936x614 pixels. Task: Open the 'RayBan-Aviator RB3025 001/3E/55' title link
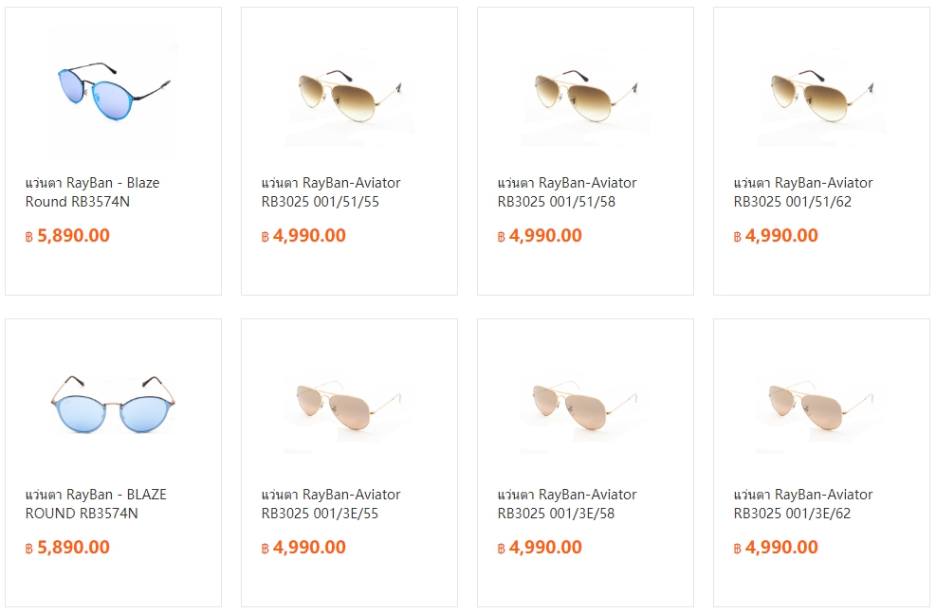pos(330,504)
